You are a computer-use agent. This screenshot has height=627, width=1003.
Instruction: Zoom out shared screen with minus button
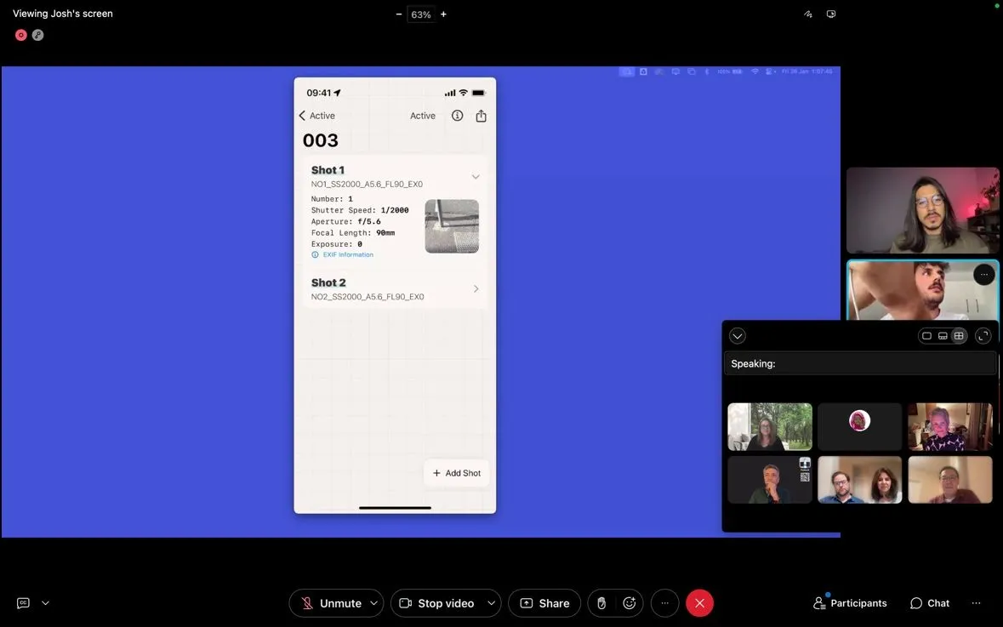[x=399, y=14]
